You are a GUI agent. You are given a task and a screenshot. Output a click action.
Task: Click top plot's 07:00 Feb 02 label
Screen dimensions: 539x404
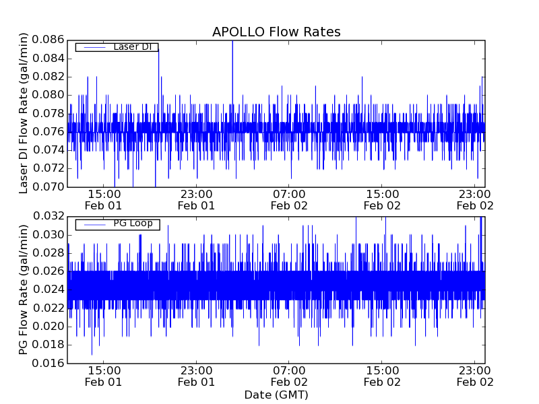(x=289, y=200)
